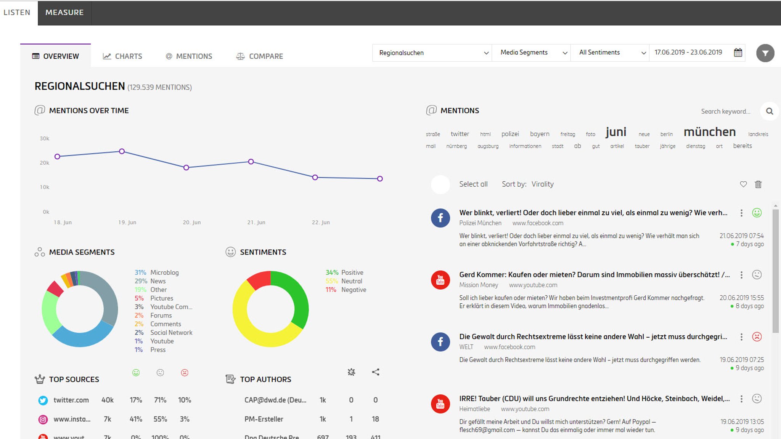Click 'twitter' keyword in tag cloud
Screen dimensions: 781x439
(460, 134)
